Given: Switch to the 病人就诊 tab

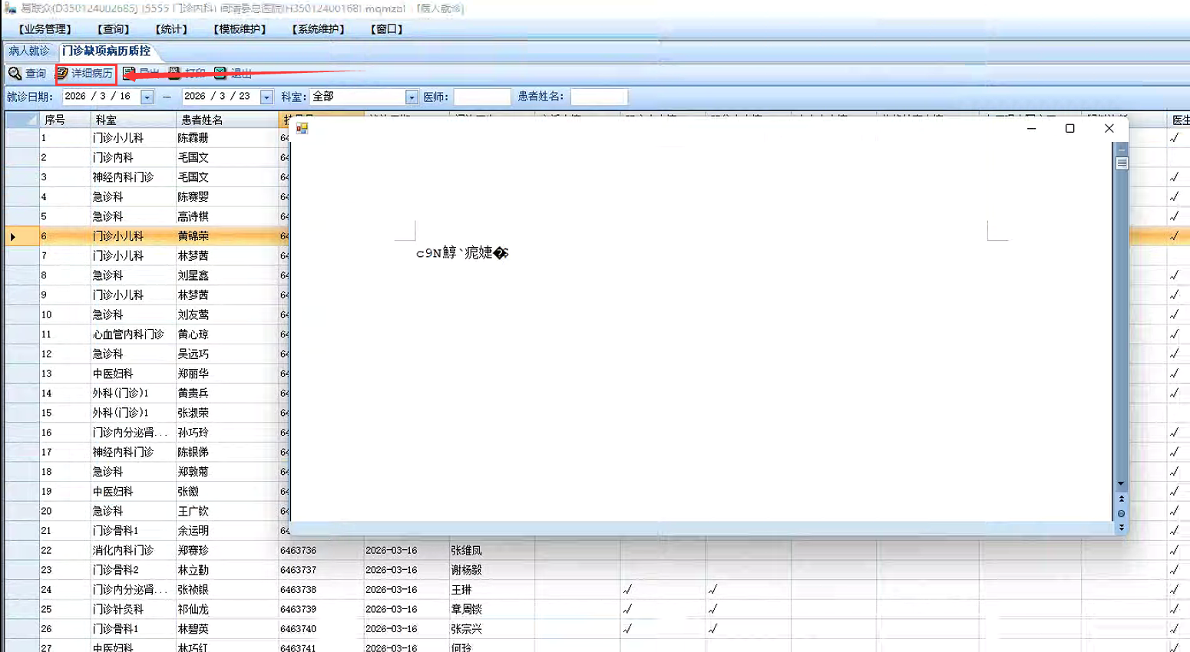Looking at the screenshot, I should [x=29, y=51].
